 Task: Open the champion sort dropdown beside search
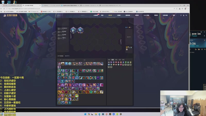point(89,60)
